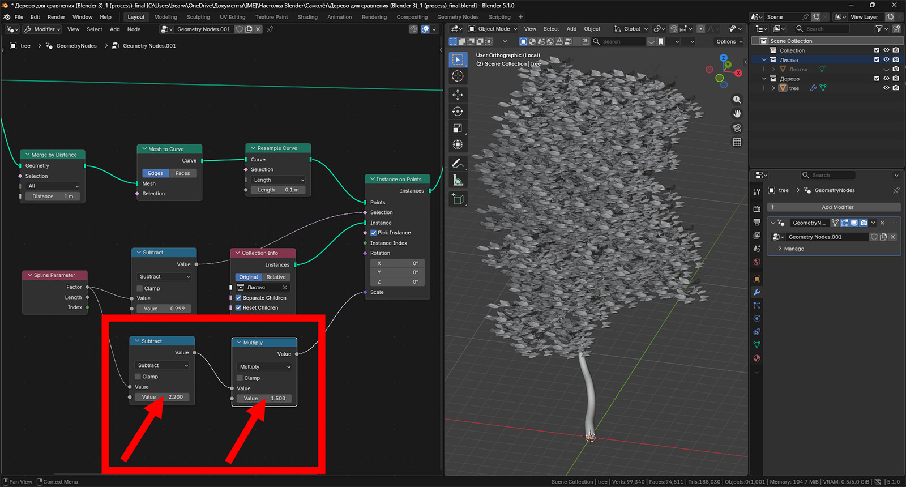
Task: Select Faces mode in Mesh to Curve
Action: (x=182, y=173)
